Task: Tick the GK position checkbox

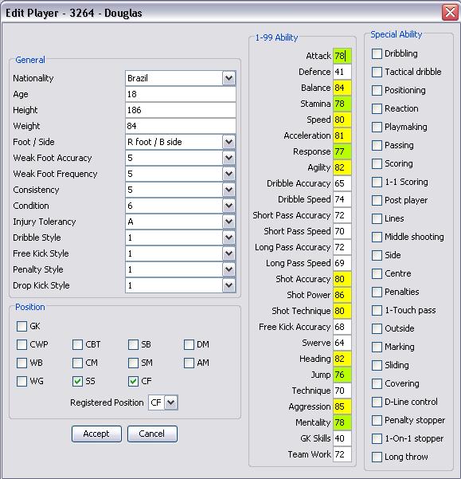Action: point(21,326)
